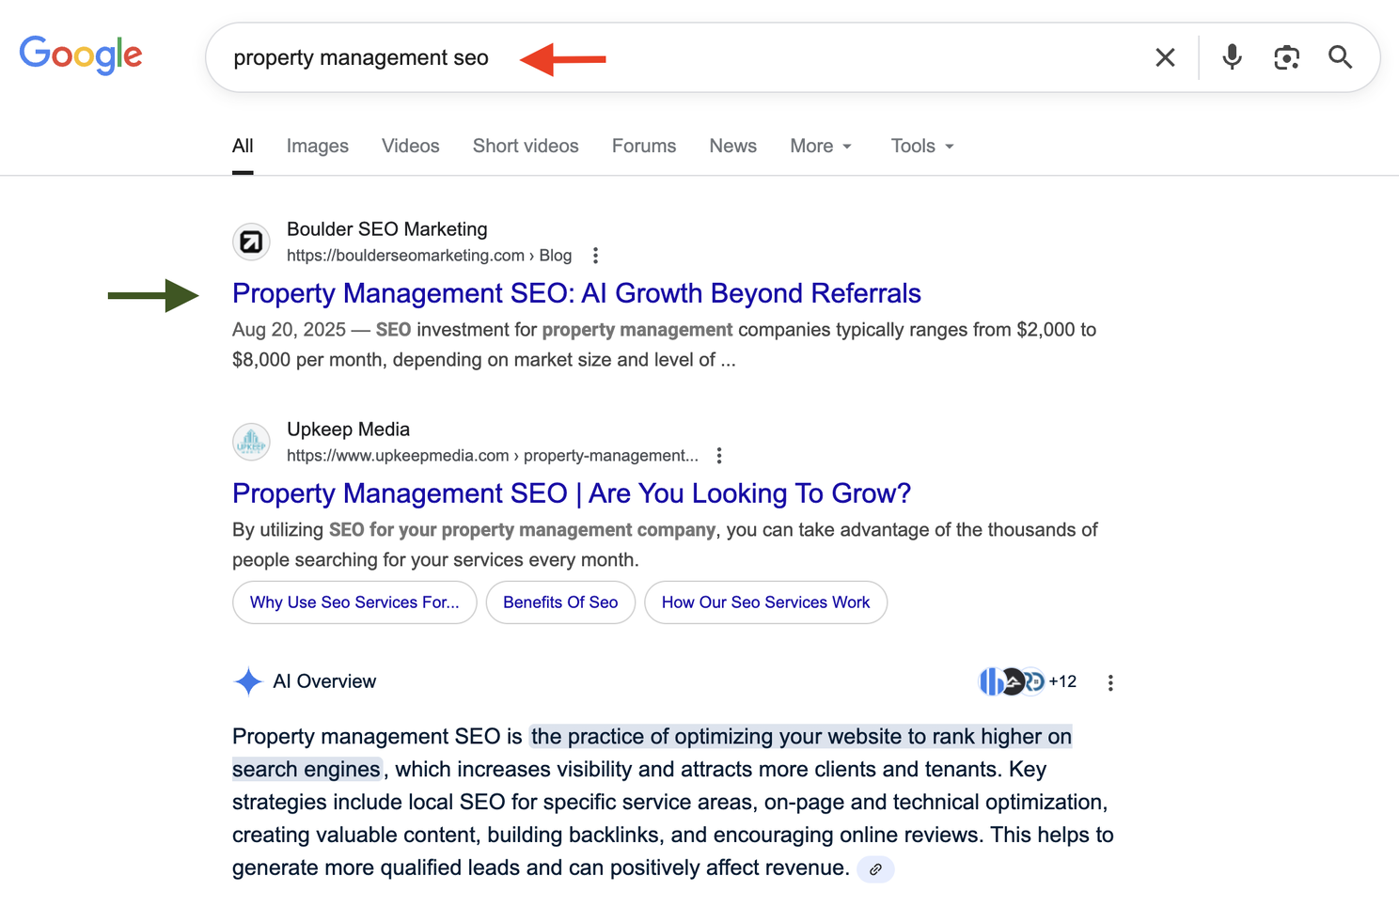Click the AI Overview link chip icon
Viewport: 1399px width, 907px height.
[875, 869]
